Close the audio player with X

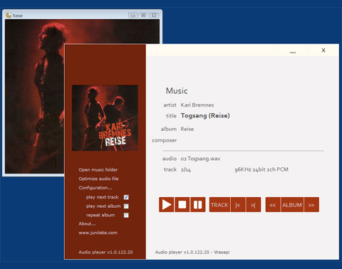(323, 51)
